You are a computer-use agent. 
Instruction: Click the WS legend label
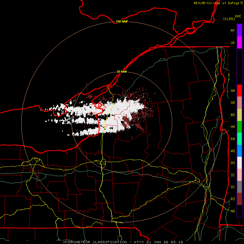pyautogui.click(x=233, y=151)
